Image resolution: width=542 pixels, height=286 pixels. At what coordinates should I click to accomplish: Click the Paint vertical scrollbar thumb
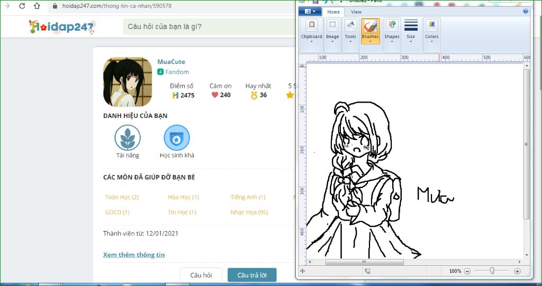527,144
